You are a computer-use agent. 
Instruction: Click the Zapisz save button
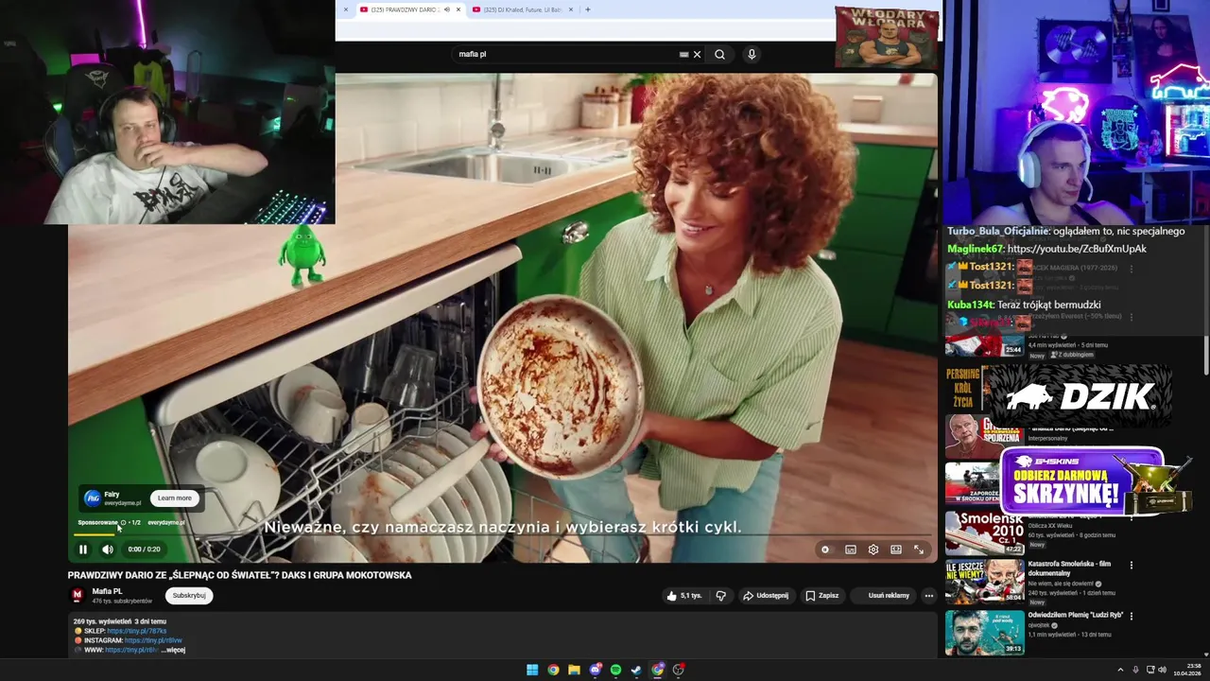[x=821, y=596]
